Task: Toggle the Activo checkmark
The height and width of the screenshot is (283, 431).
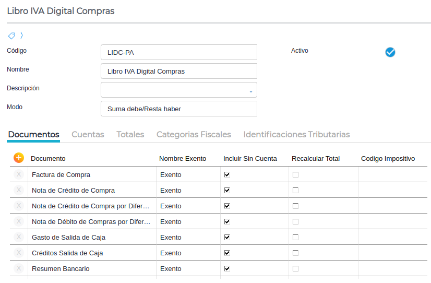Action: coord(390,52)
